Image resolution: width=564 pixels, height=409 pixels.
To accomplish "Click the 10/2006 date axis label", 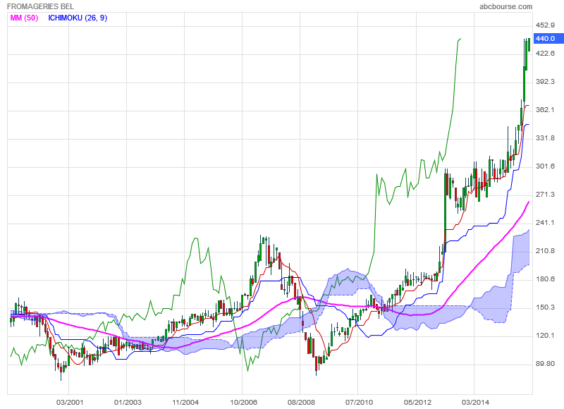I will [x=243, y=402].
